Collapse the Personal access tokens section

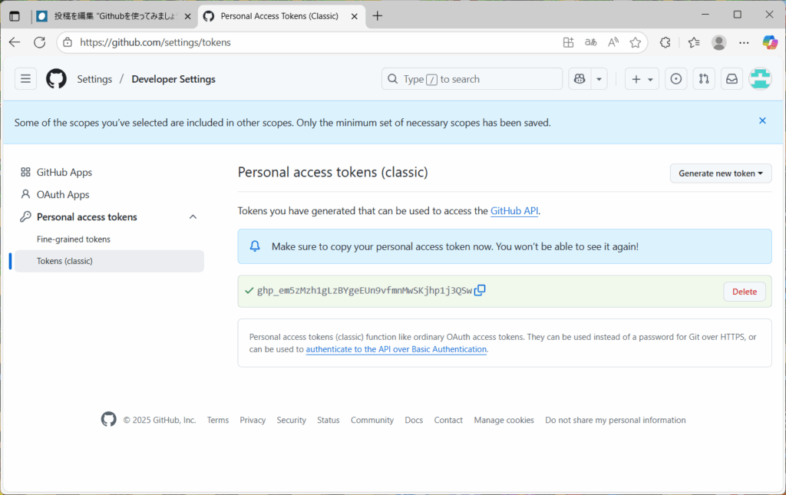(193, 217)
